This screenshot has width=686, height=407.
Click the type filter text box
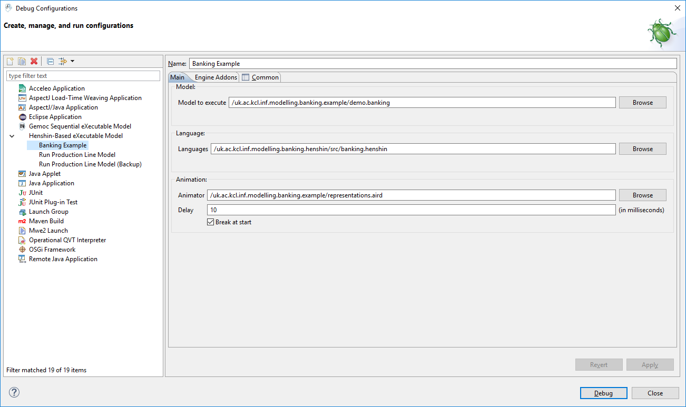(x=83, y=76)
